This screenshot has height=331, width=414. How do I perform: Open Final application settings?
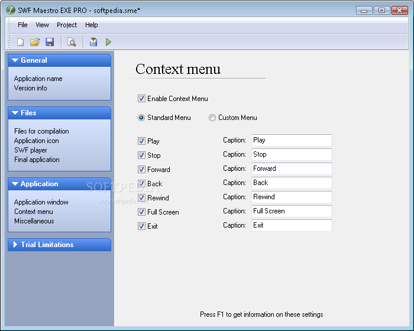(x=37, y=160)
